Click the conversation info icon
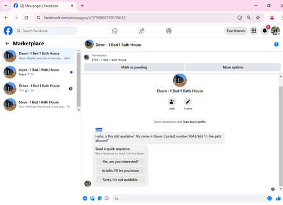 click(276, 44)
